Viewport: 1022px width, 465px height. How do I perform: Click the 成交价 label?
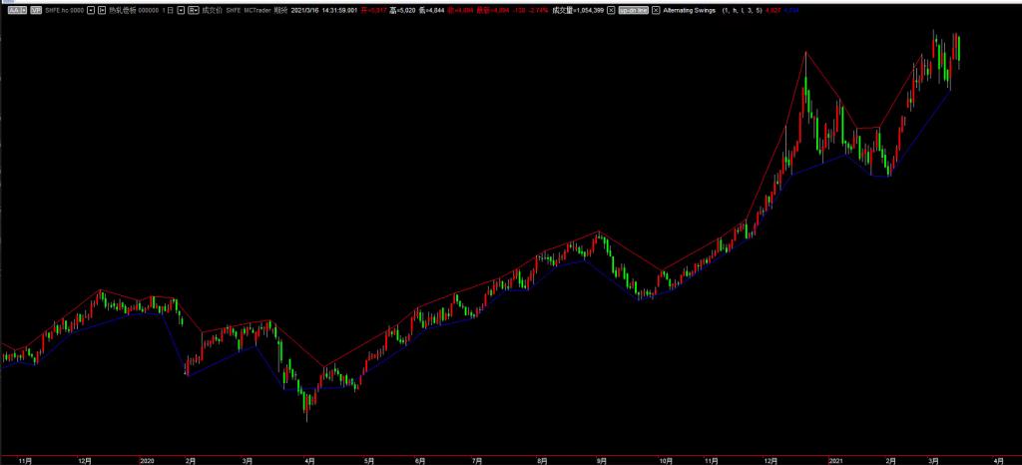212,10
